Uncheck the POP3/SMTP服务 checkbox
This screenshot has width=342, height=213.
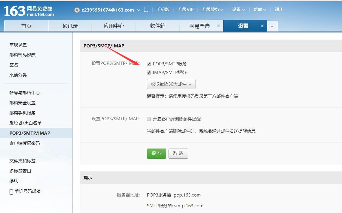[x=149, y=64]
